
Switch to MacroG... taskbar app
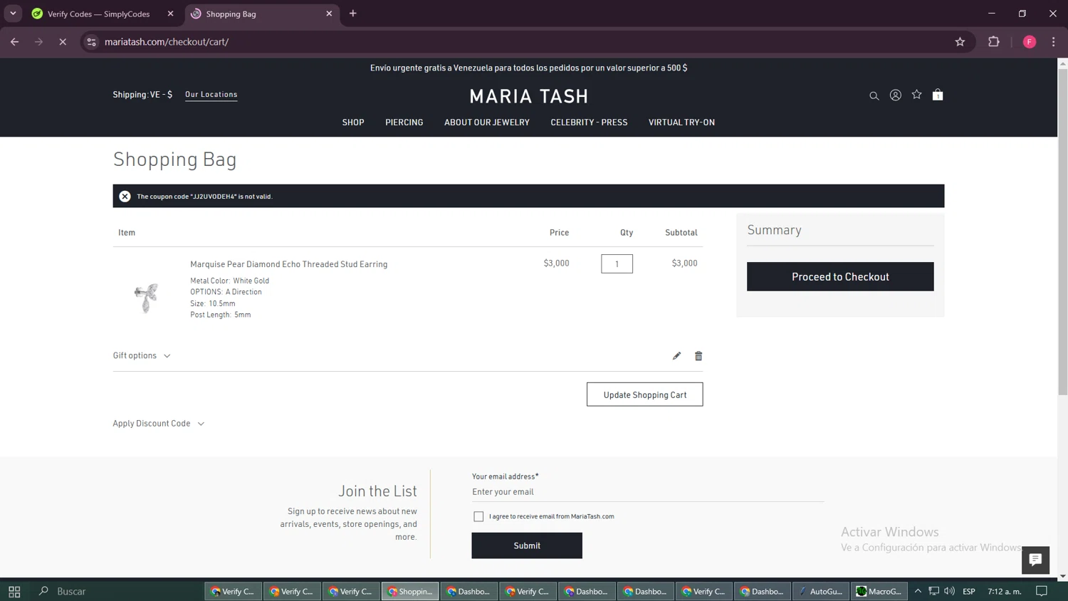click(879, 591)
